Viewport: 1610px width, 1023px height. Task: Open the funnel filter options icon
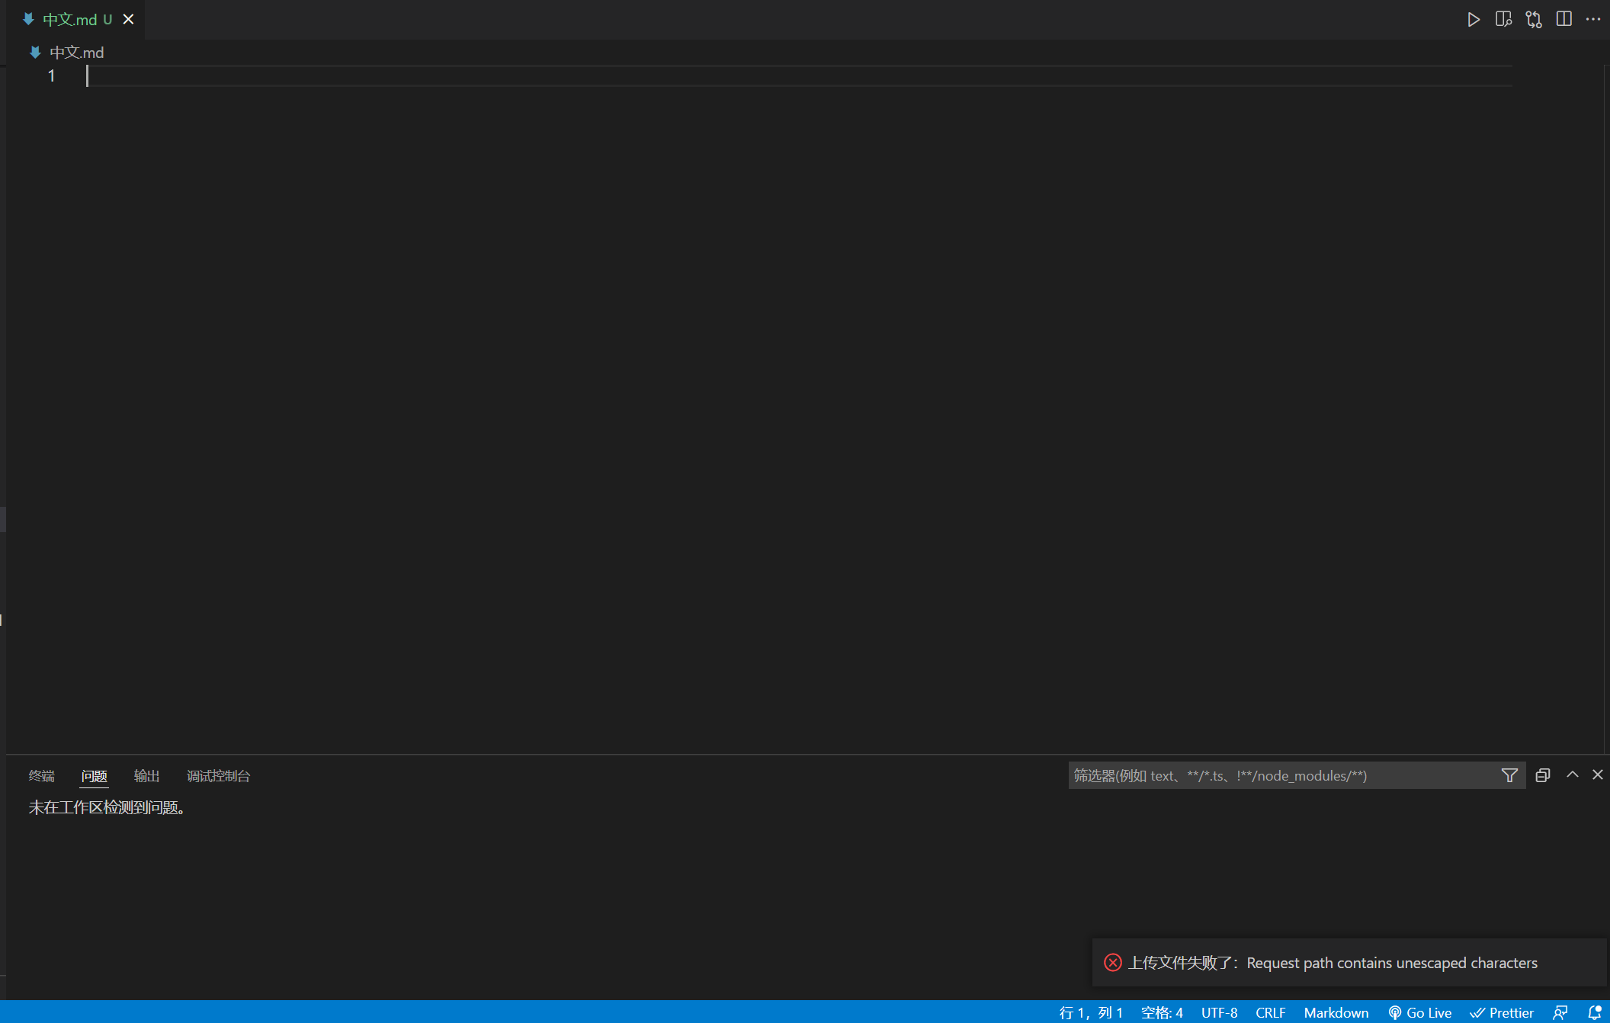click(x=1509, y=776)
